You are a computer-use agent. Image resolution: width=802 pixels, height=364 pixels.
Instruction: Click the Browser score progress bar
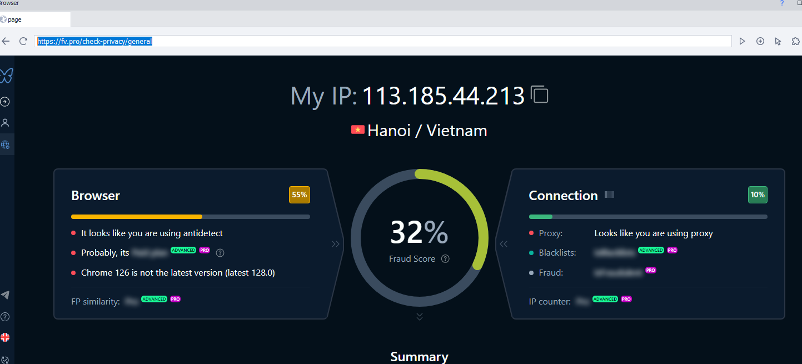point(191,217)
